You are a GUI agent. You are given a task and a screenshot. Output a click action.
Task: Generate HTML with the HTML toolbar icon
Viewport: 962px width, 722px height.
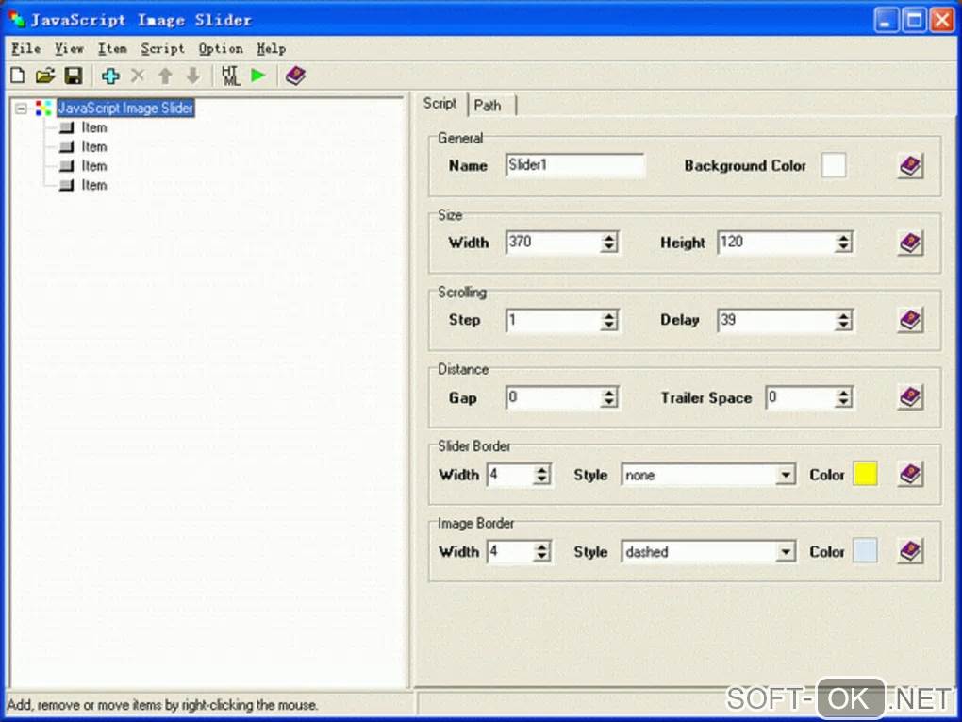tap(231, 76)
